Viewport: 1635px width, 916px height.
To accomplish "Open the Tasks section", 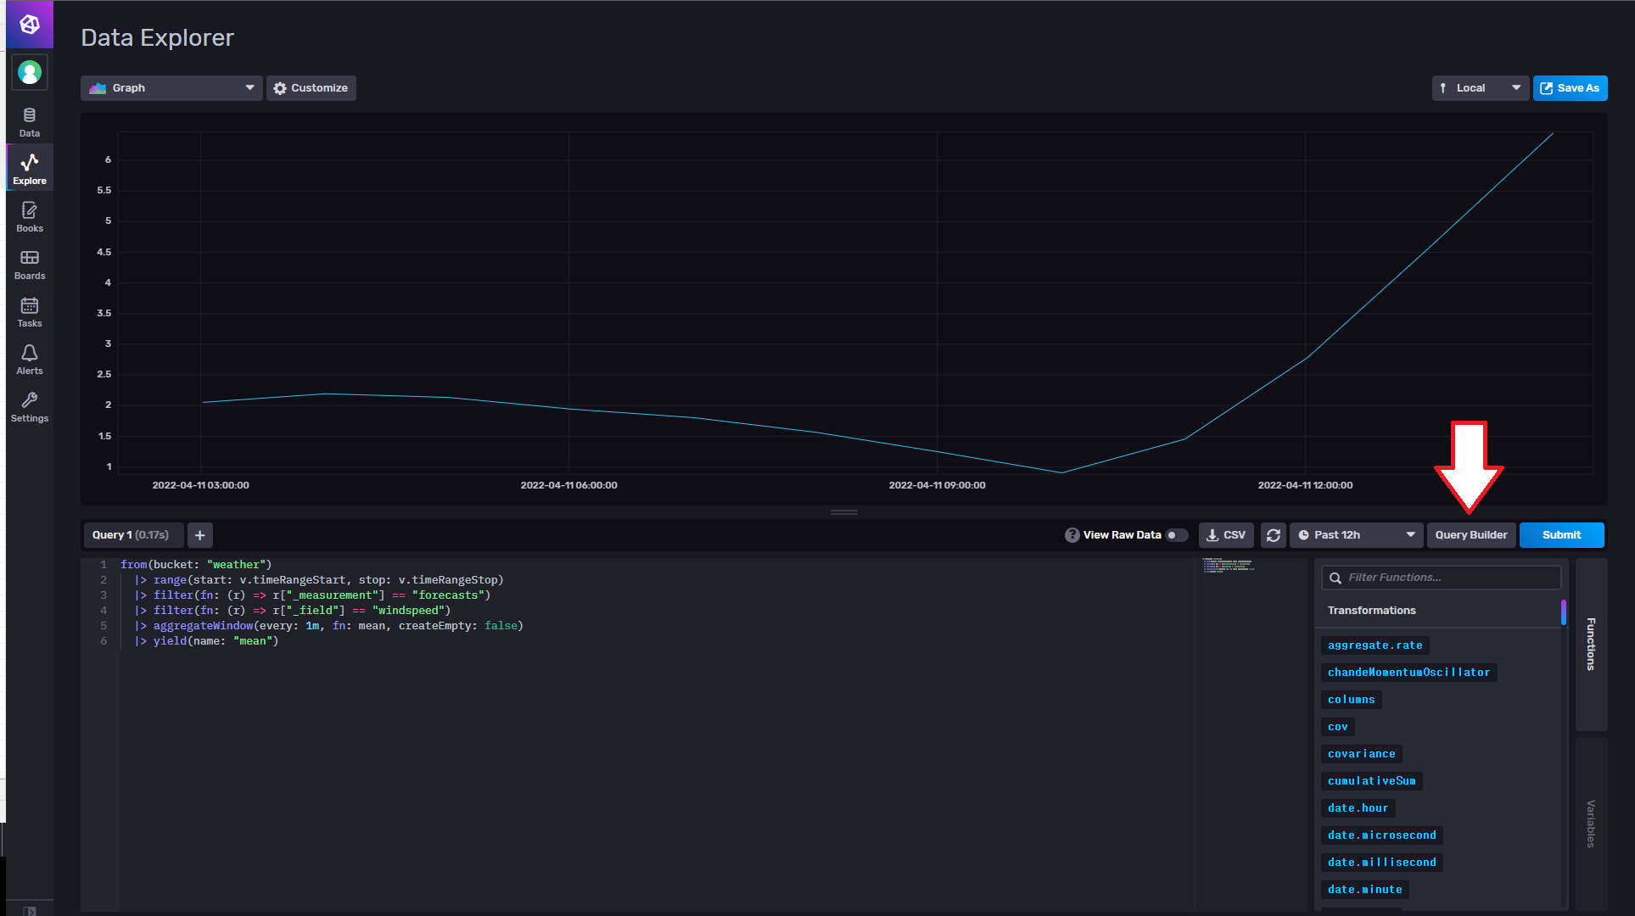I will (x=30, y=311).
